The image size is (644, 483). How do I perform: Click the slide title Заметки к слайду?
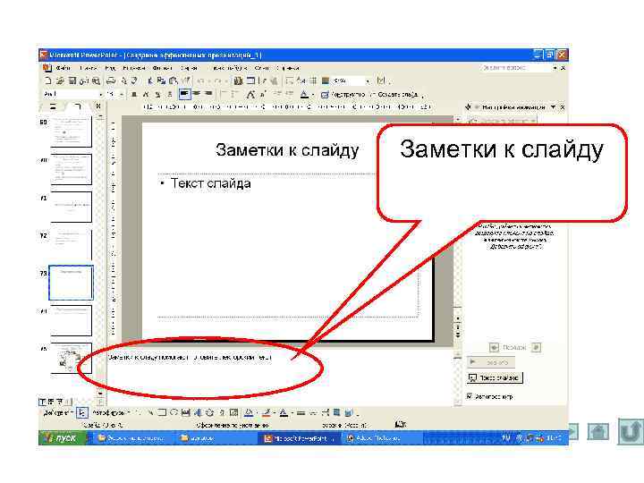click(287, 150)
